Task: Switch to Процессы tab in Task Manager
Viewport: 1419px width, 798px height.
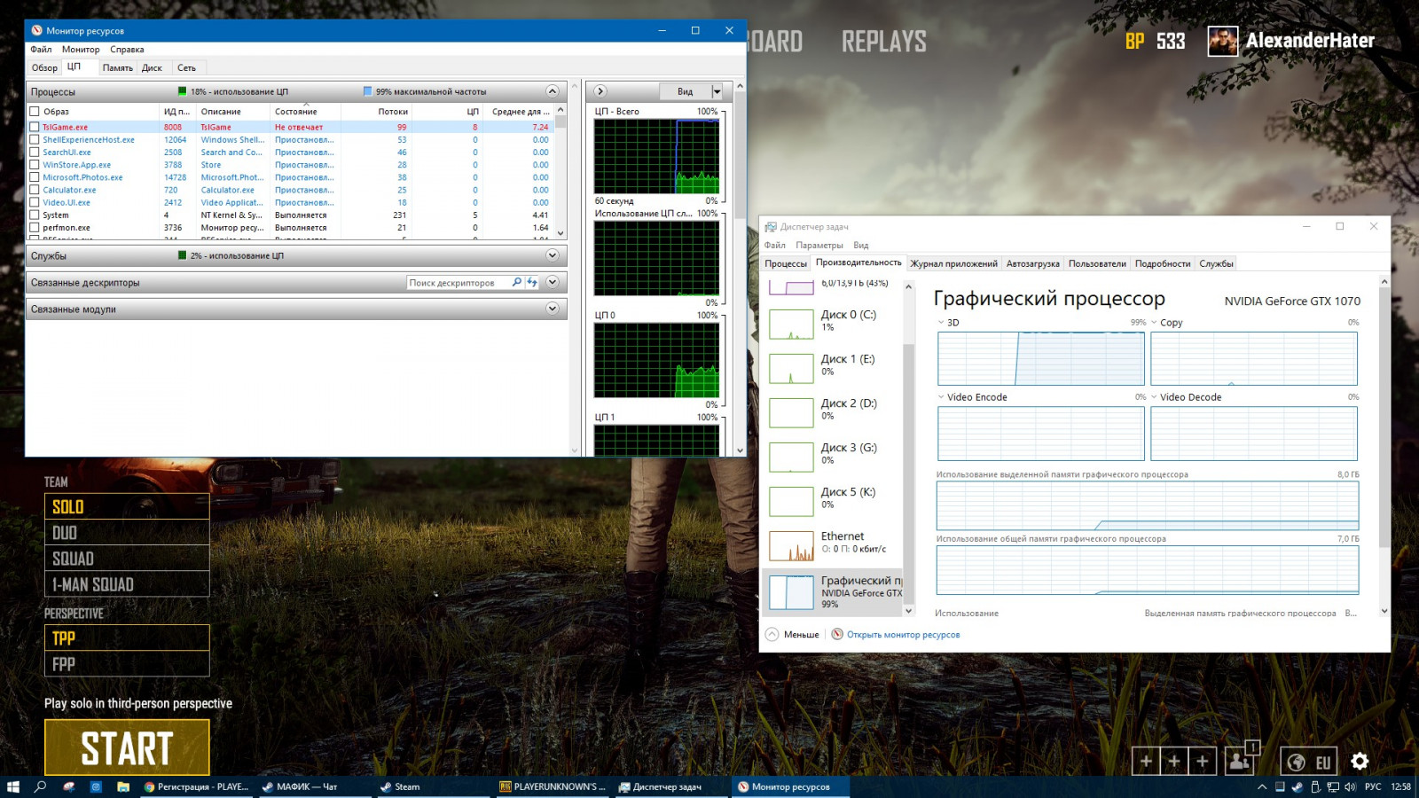Action: pyautogui.click(x=786, y=263)
